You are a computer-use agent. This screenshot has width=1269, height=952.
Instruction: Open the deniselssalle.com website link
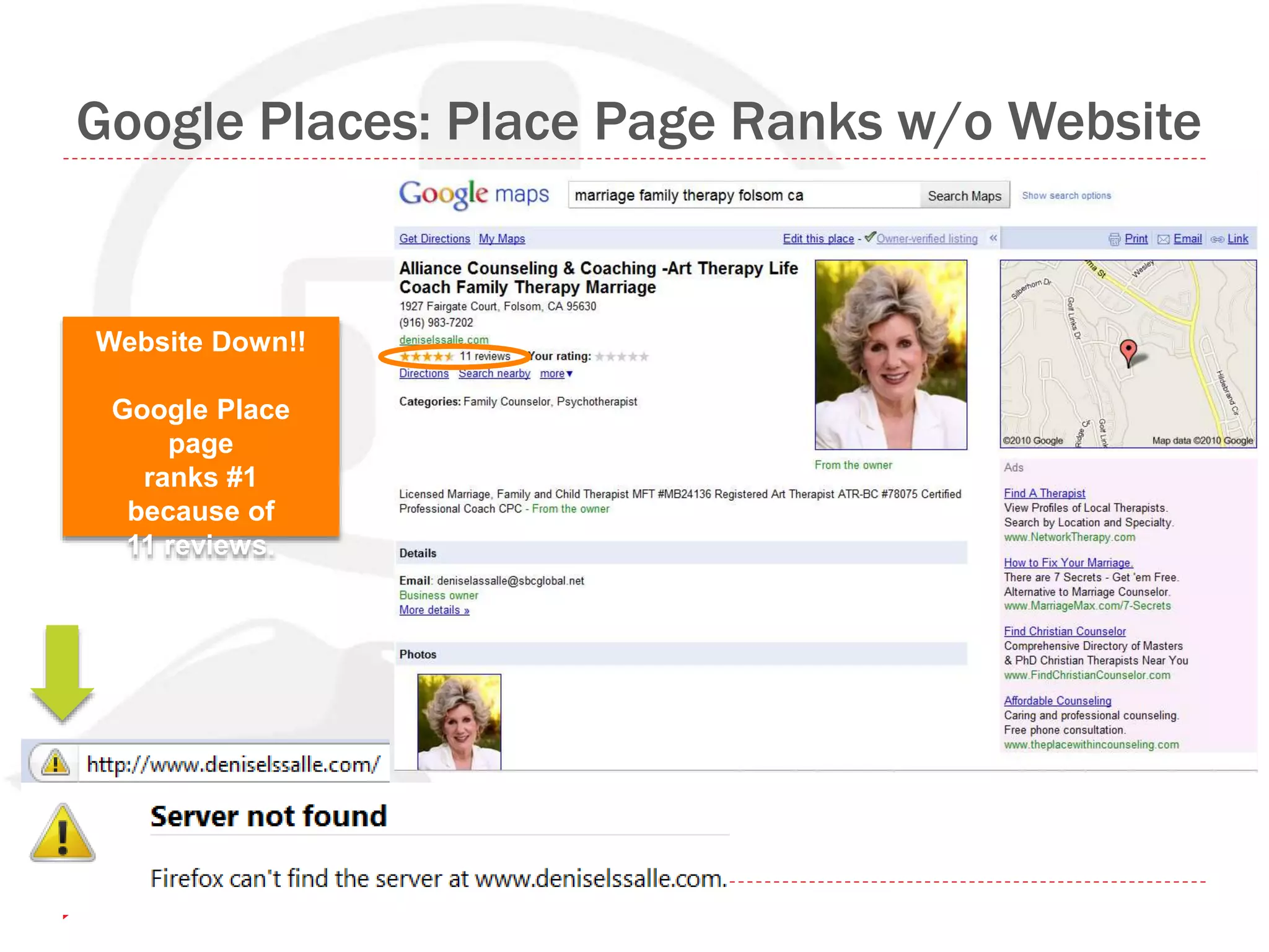click(x=444, y=340)
